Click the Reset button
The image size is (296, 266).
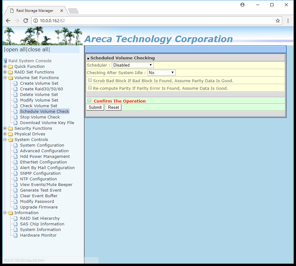113,108
